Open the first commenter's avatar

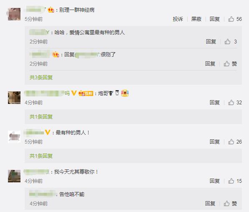point(14,14)
